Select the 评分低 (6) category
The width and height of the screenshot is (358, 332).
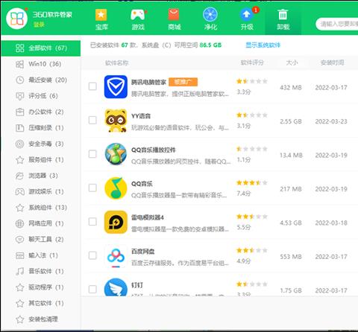point(41,96)
